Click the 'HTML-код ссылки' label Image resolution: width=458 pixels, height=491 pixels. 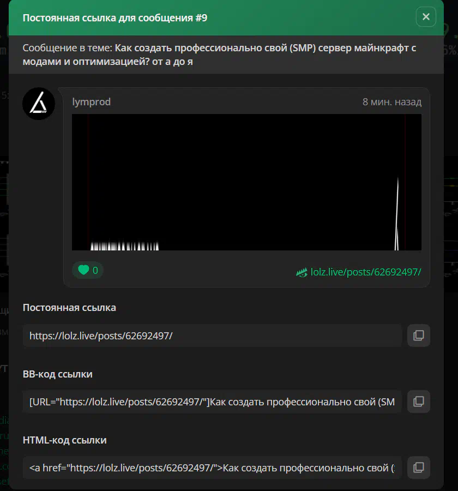[64, 440]
